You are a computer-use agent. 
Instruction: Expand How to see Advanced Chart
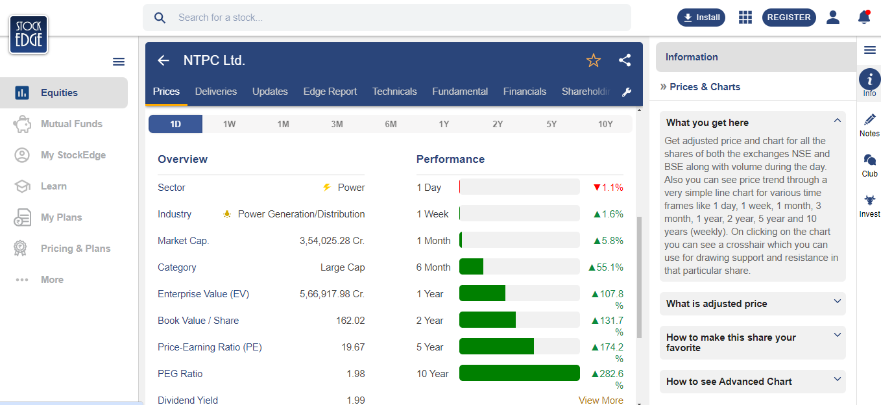pos(753,382)
